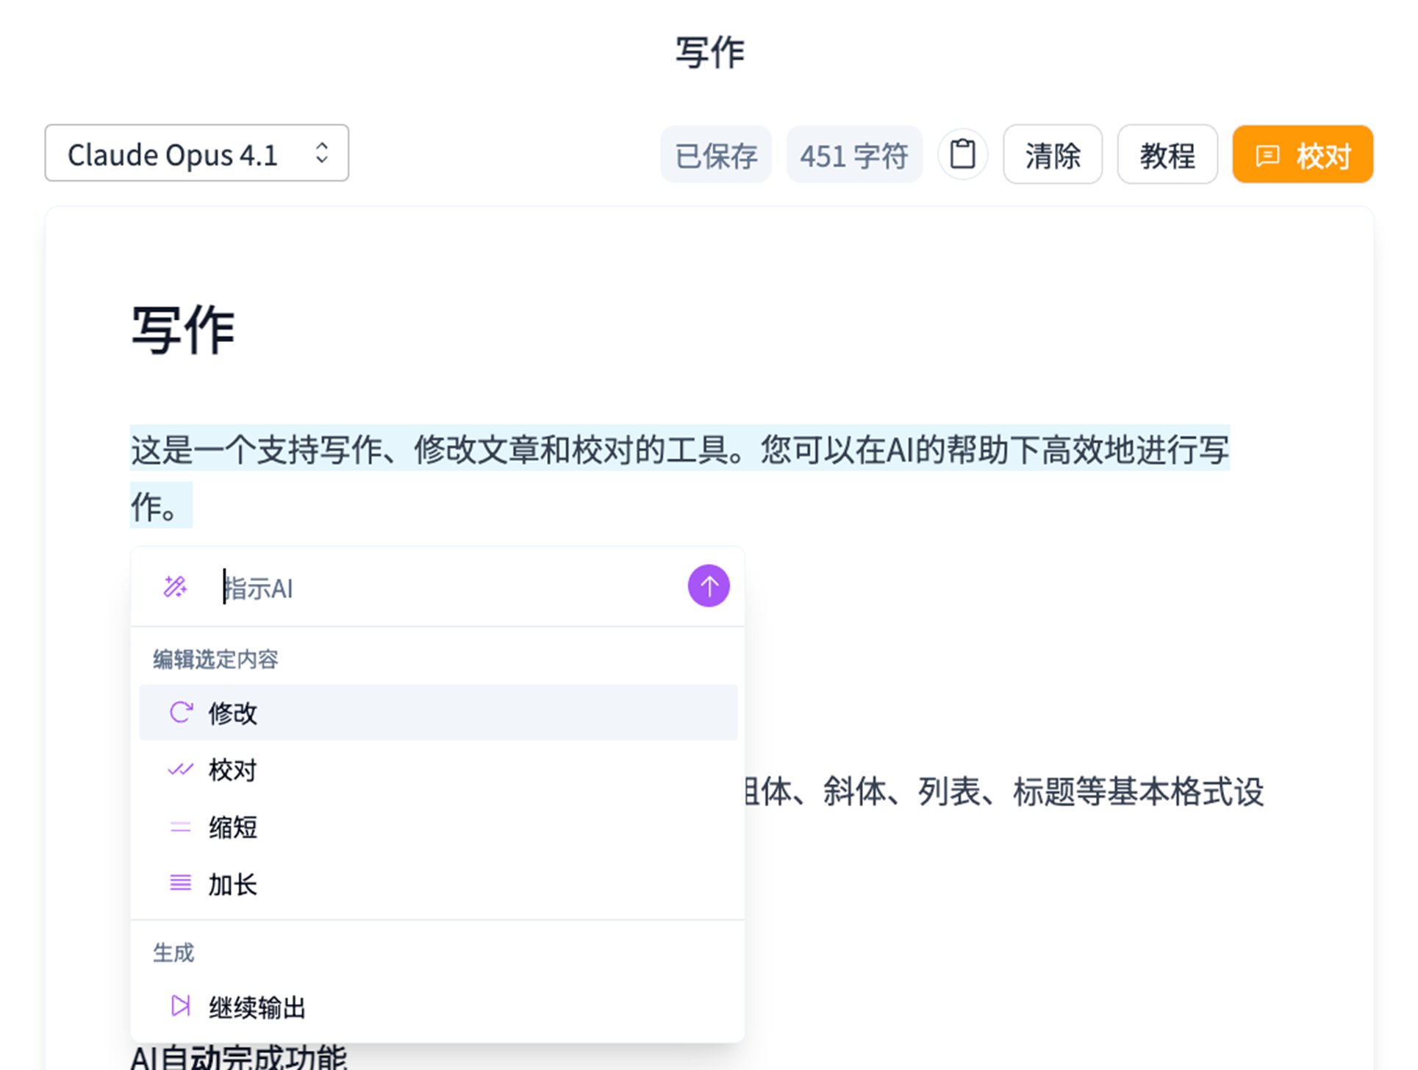Open the Claude Opus 4.1 model dropdown
Image resolution: width=1418 pixels, height=1070 pixels.
click(196, 154)
